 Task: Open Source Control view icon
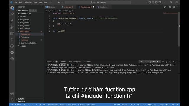12,21
